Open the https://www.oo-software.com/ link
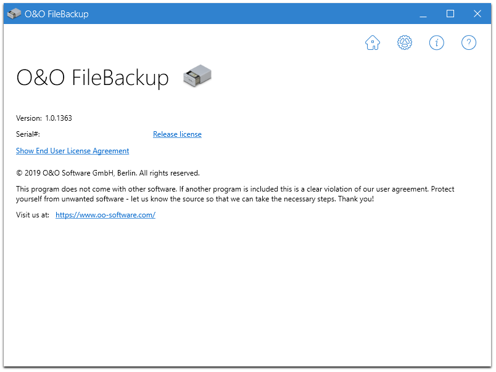Image resolution: width=496 pixels, height=372 pixels. 105,215
